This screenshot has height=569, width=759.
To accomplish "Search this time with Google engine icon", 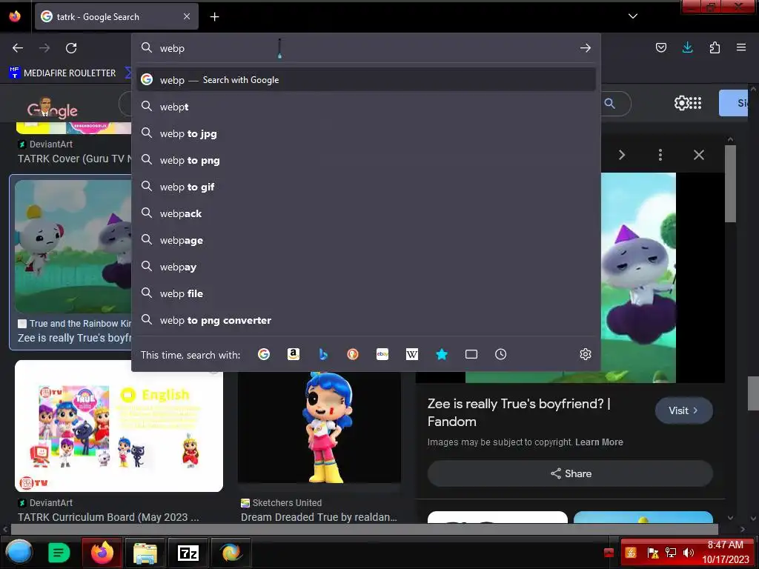I will [x=264, y=354].
